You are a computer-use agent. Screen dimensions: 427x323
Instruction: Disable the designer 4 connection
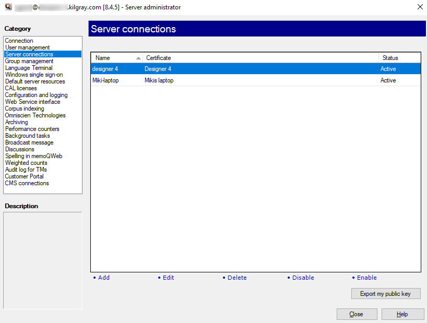pos(303,277)
